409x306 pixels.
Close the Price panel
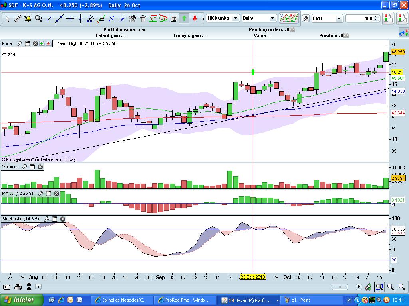click(x=35, y=43)
